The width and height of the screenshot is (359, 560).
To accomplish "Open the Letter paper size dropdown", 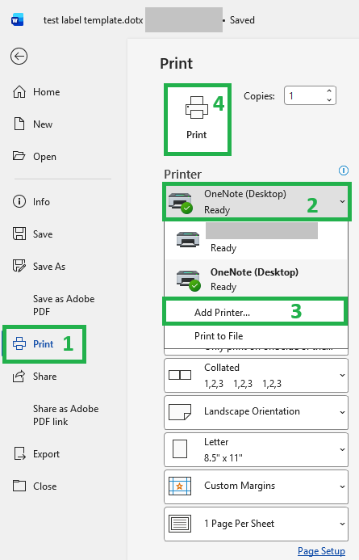I will coord(256,449).
